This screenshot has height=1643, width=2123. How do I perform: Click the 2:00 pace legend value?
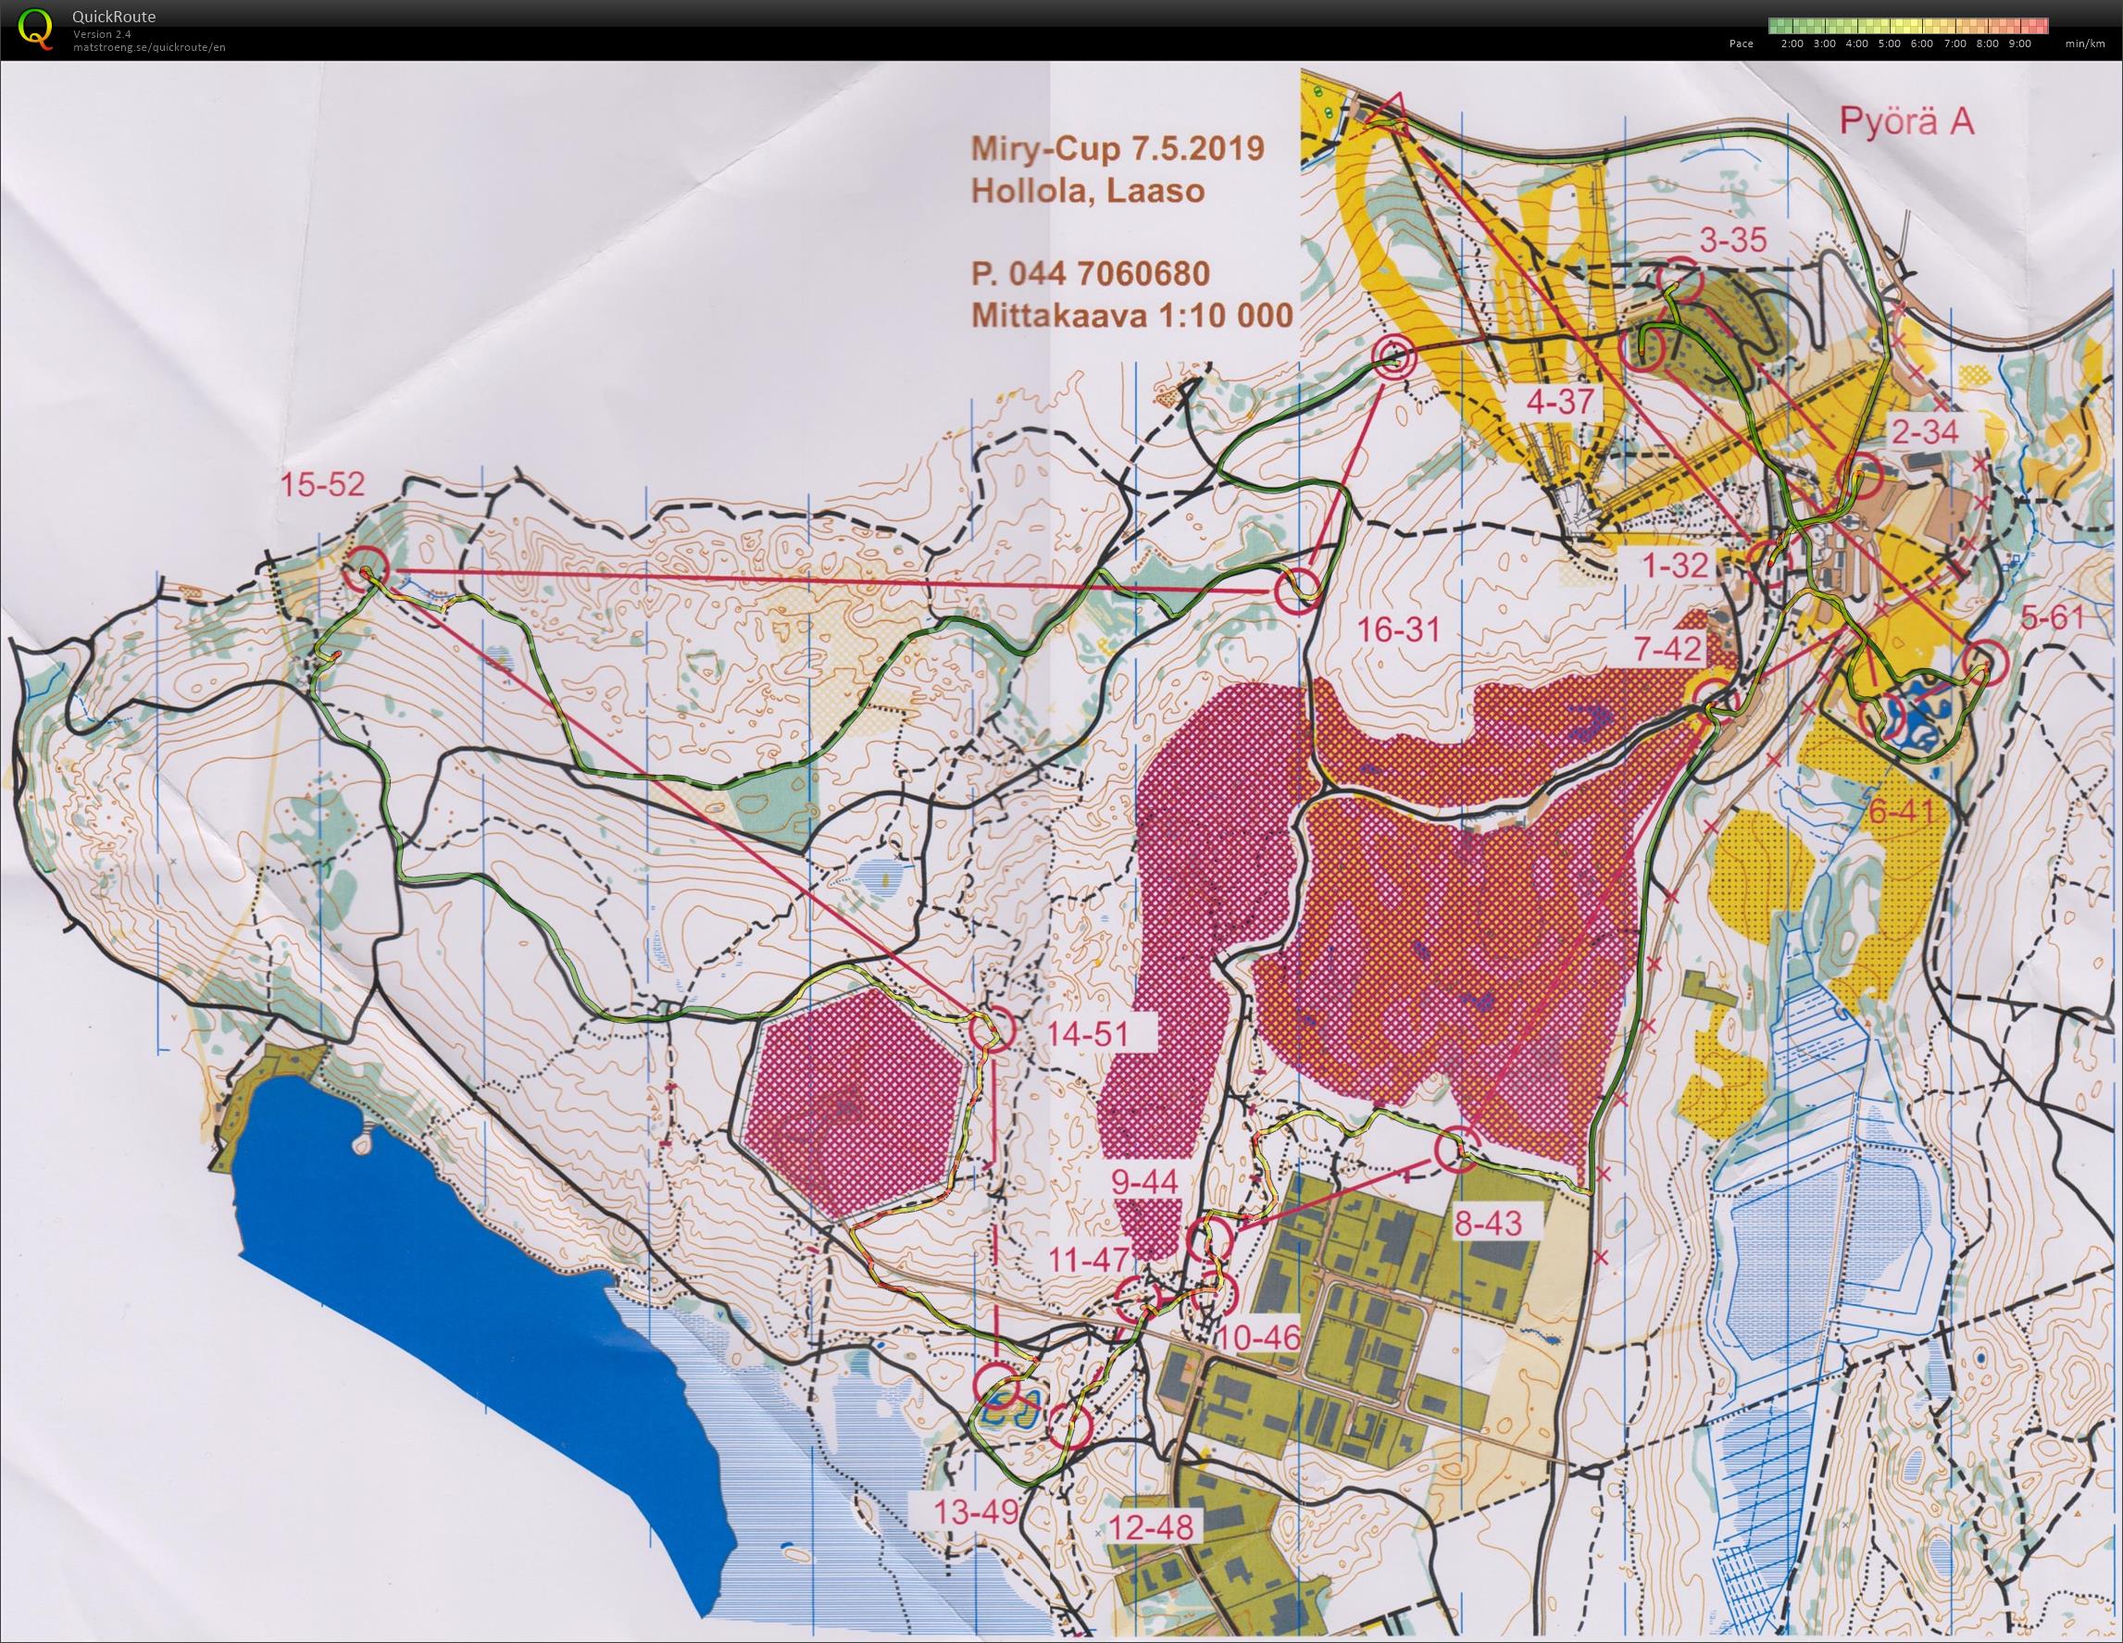(x=1792, y=44)
